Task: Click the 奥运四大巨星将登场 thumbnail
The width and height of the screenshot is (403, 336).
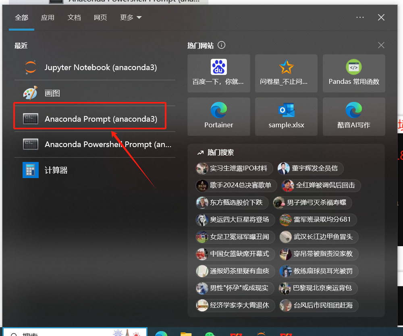Action: [x=202, y=220]
